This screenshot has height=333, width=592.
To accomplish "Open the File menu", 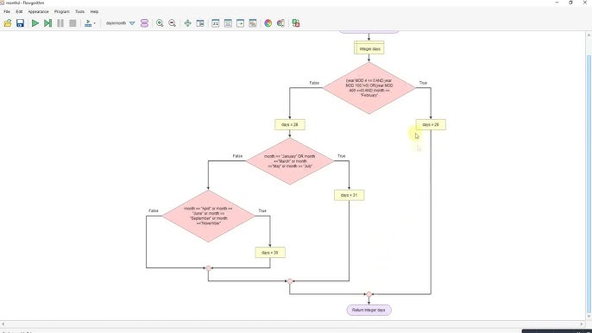I will (7, 12).
